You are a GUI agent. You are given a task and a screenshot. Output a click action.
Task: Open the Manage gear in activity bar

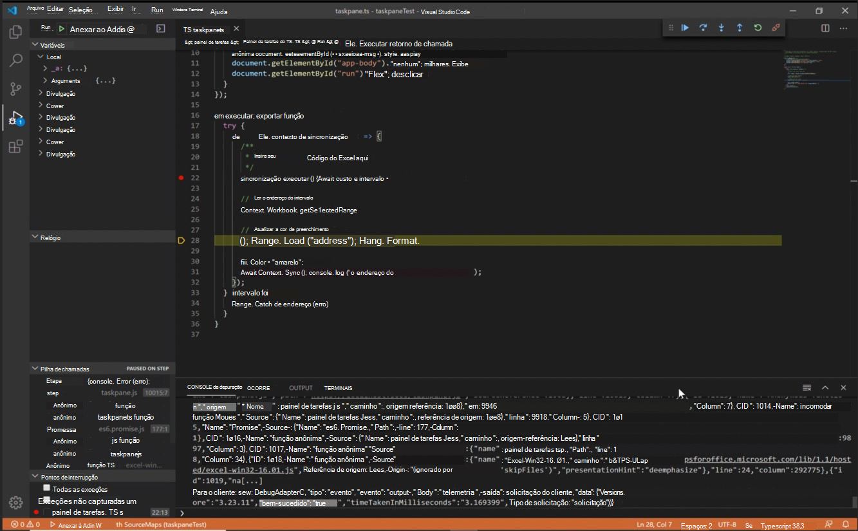(15, 502)
